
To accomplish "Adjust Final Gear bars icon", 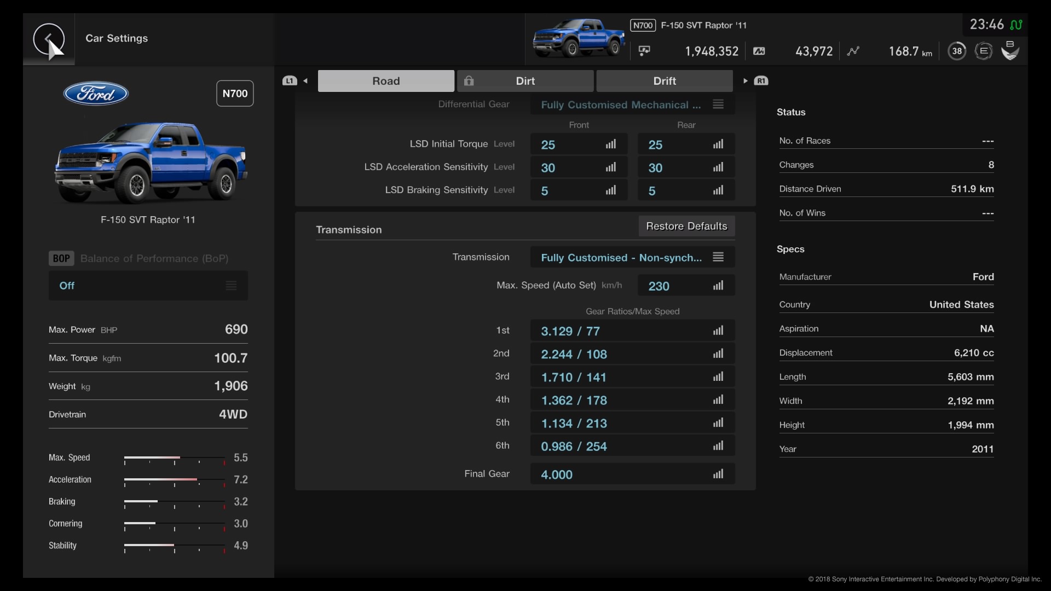I will [x=718, y=474].
